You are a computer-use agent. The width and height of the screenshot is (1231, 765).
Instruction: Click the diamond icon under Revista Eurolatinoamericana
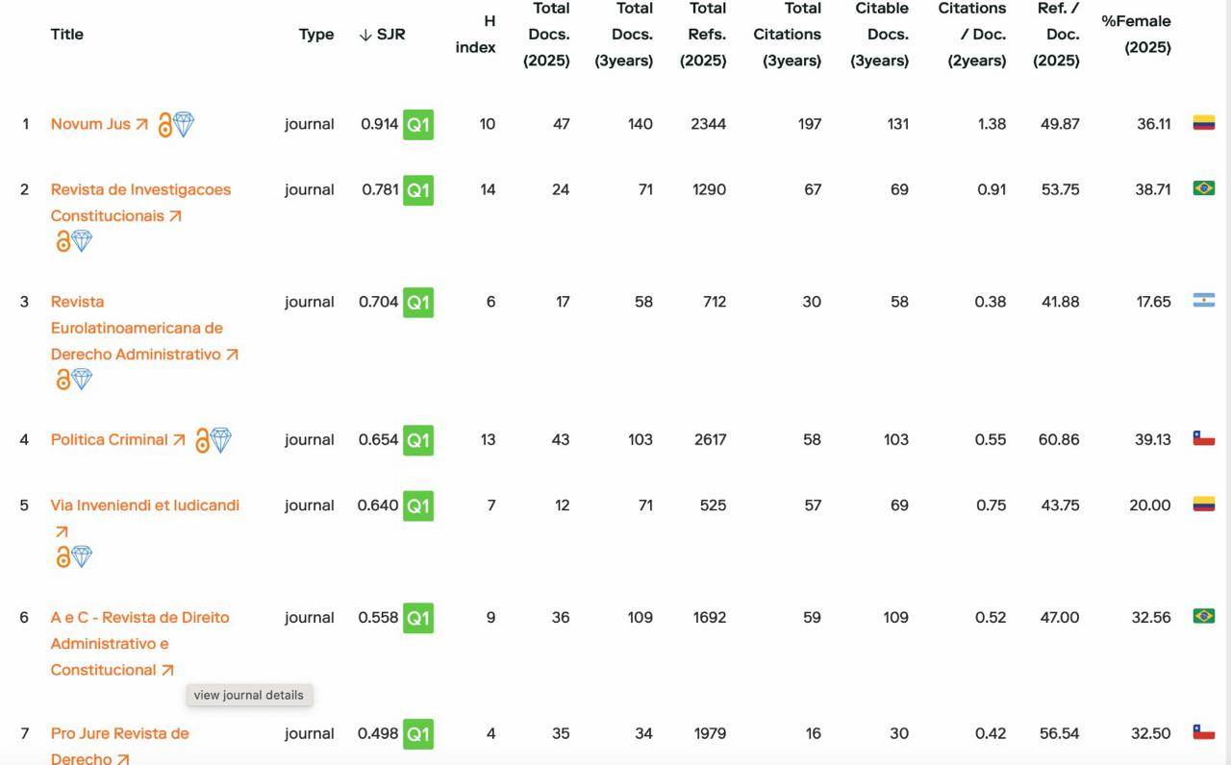pyautogui.click(x=83, y=380)
